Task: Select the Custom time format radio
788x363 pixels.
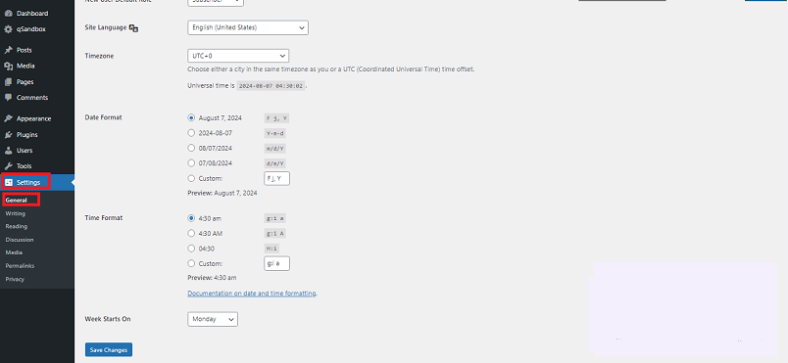Action: coord(191,263)
